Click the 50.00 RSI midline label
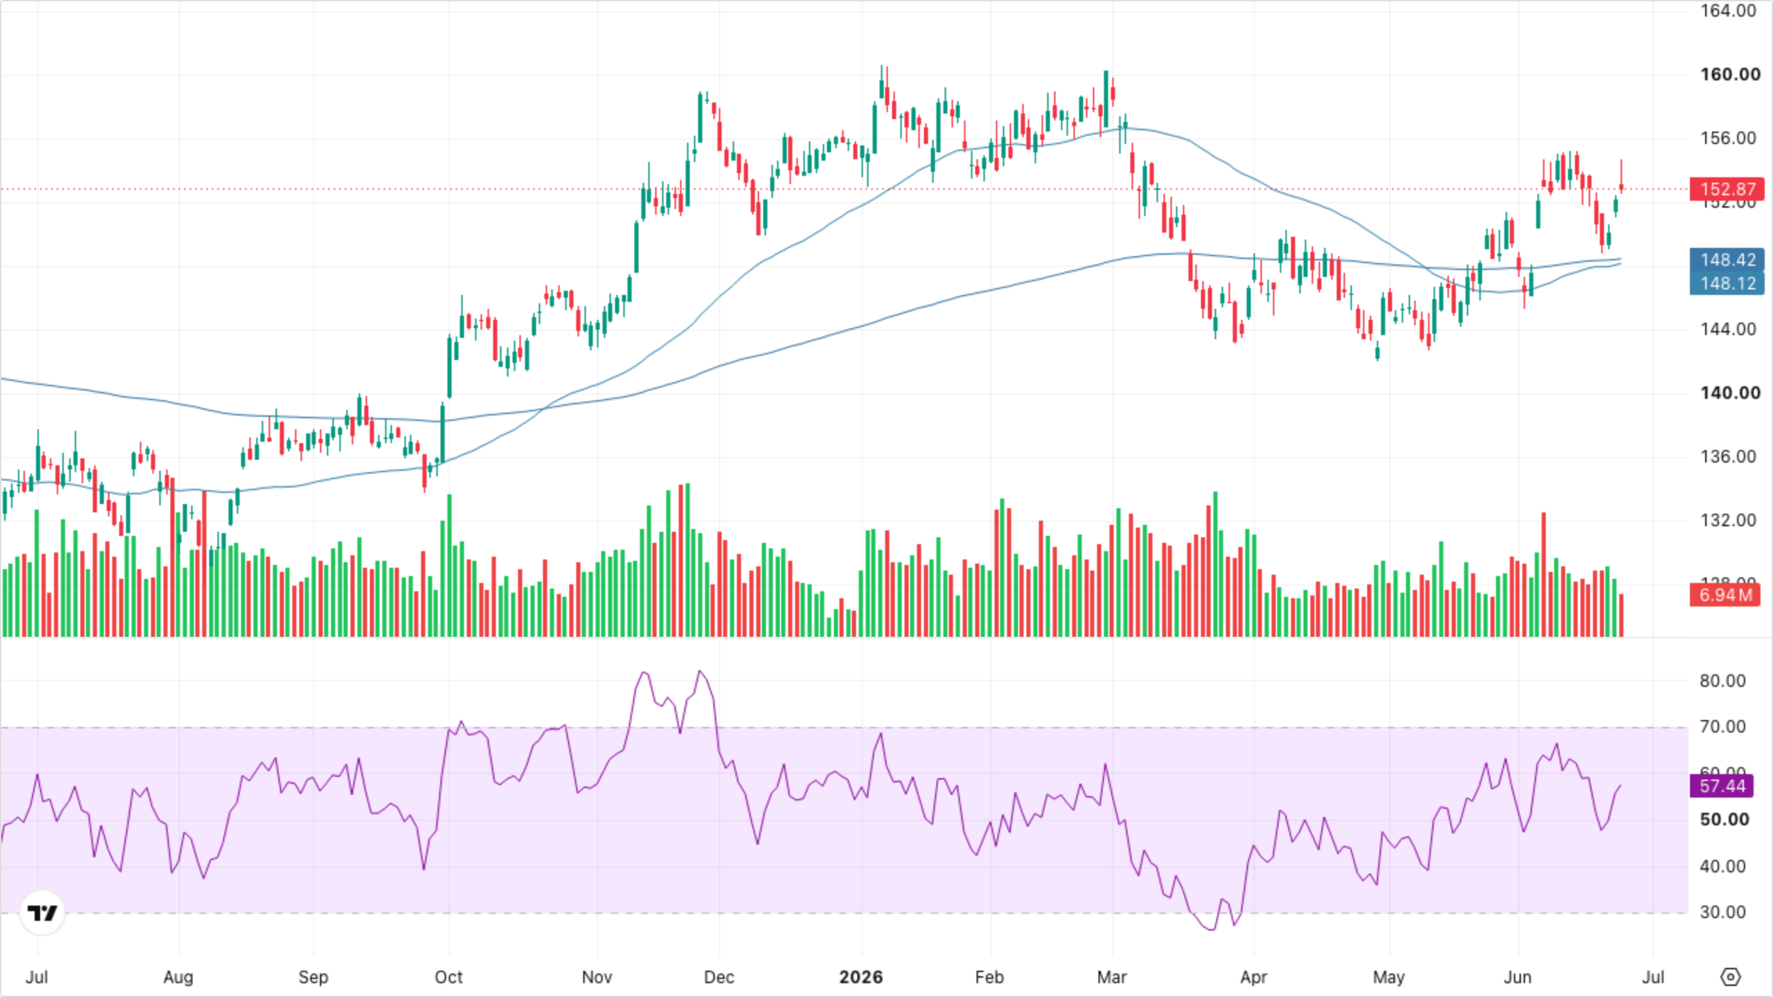The height and width of the screenshot is (997, 1773). (1724, 819)
